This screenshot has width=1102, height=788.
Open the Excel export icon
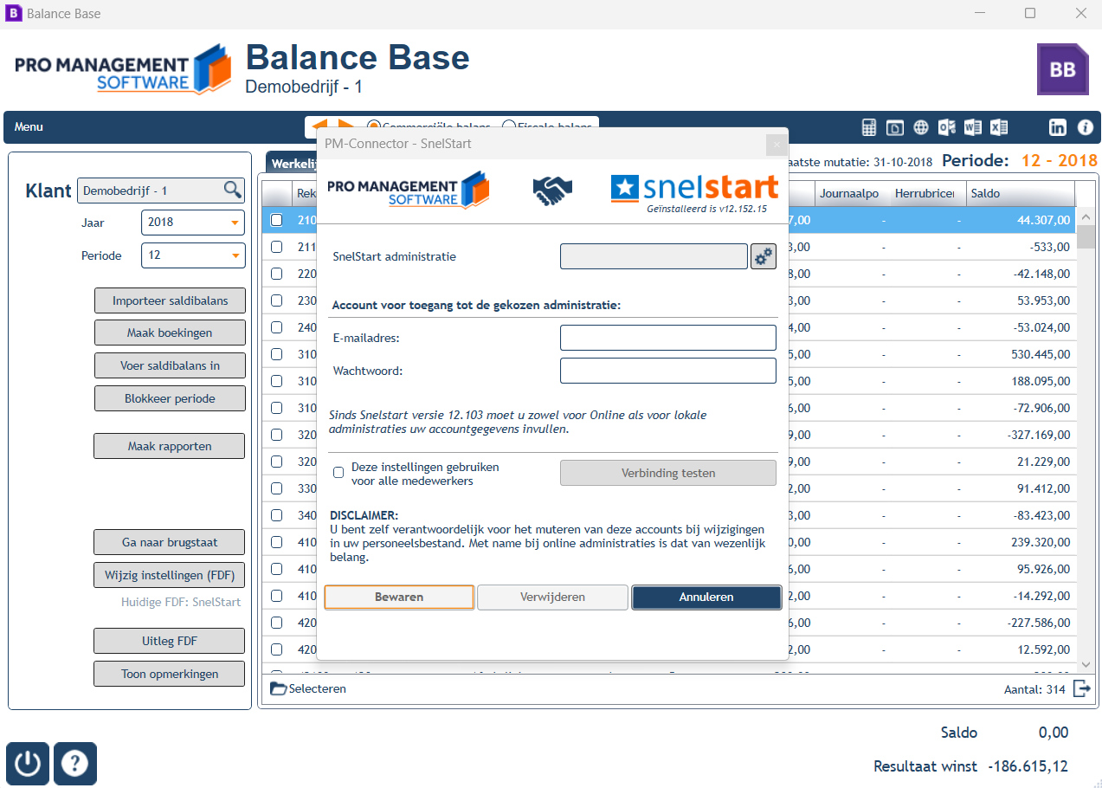999,127
